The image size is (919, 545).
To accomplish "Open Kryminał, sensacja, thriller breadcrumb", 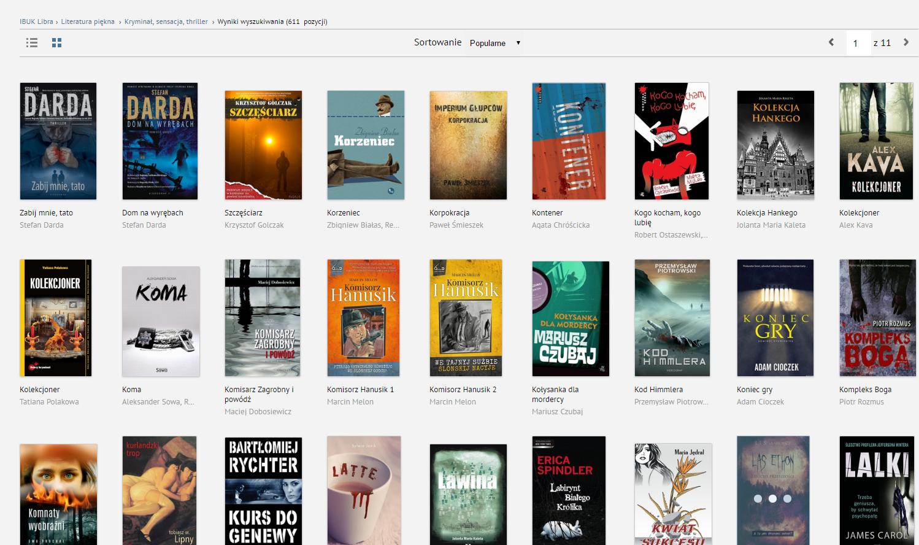I will click(166, 21).
